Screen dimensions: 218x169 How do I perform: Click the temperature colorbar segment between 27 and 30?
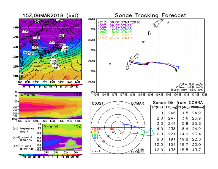(x=74, y=85)
